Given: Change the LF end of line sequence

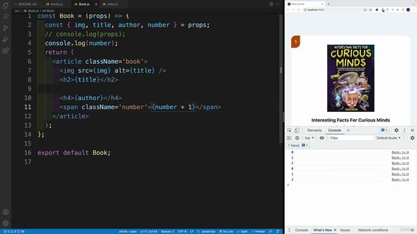Looking at the screenshot, I should coord(192,231).
